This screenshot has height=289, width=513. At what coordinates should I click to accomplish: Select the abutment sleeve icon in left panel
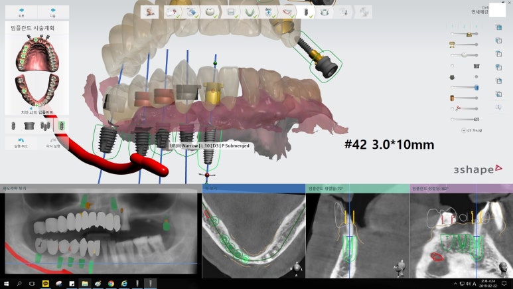[x=29, y=125]
